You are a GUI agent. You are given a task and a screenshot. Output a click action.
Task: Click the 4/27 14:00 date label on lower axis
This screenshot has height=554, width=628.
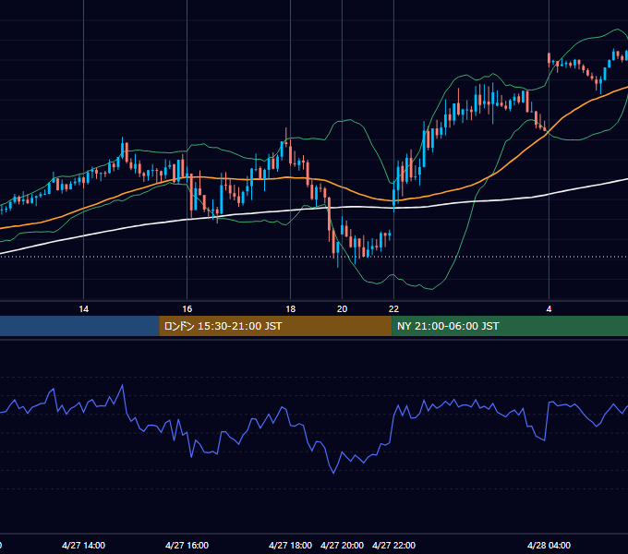[x=83, y=545]
